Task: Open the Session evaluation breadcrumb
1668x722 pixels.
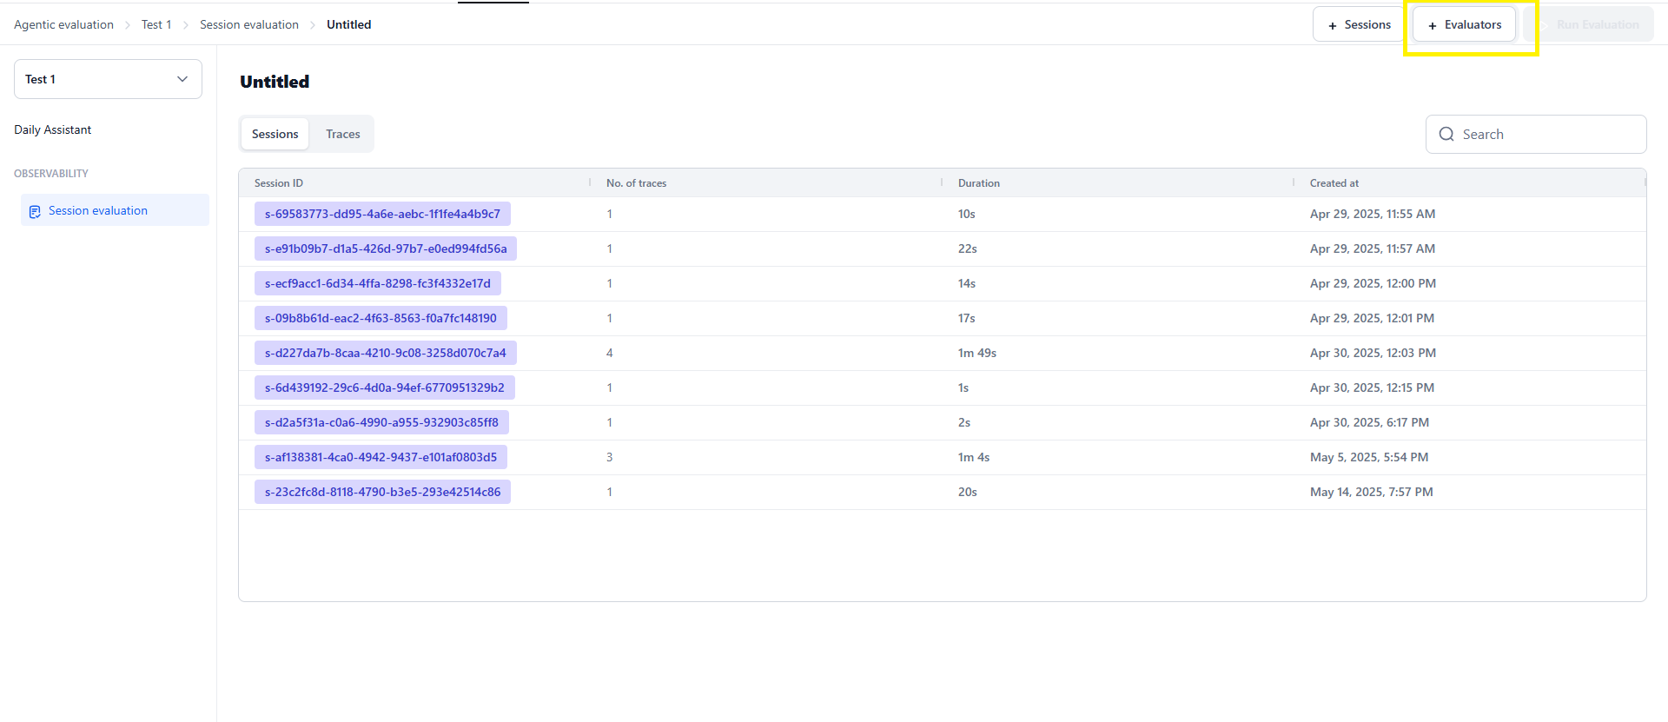Action: 249,24
